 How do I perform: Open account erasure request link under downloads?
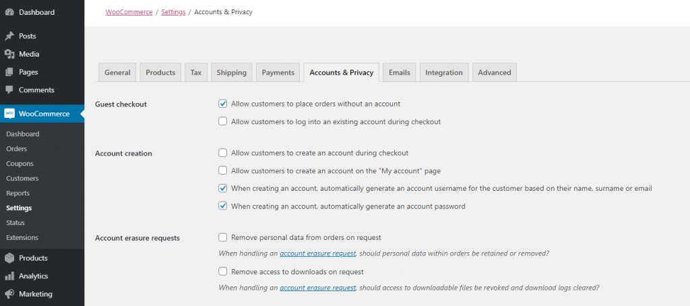[x=318, y=288]
